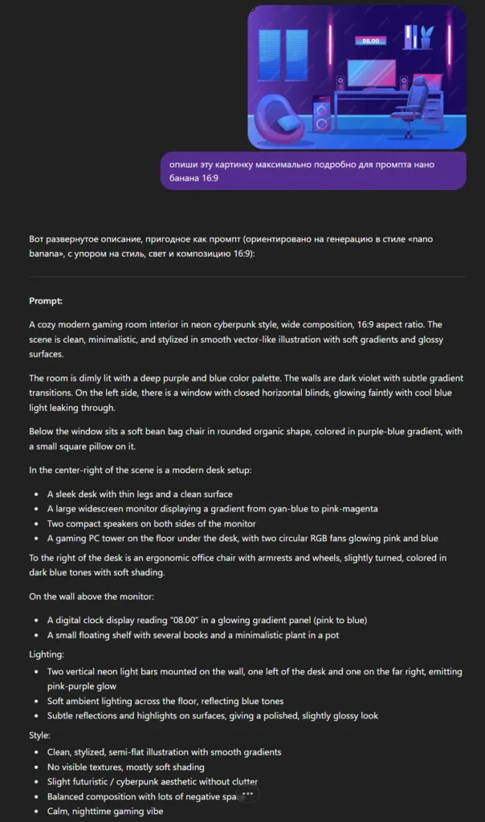Click the user message bubble starting "опиши эту картинку"

click(x=313, y=170)
